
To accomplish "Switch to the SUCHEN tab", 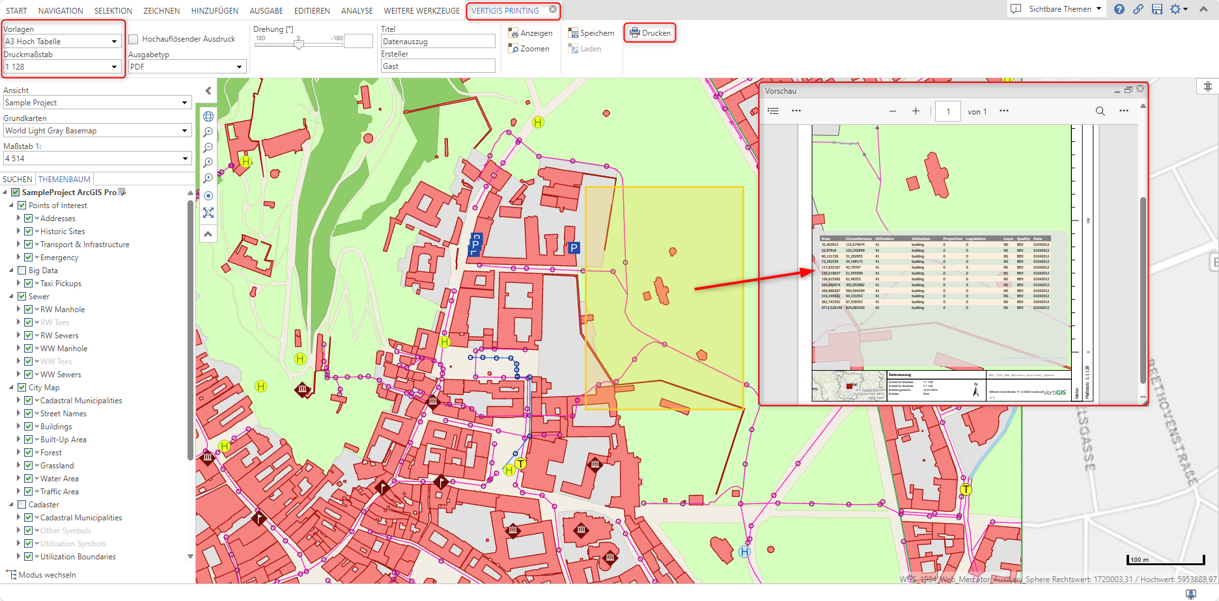I will 18,180.
